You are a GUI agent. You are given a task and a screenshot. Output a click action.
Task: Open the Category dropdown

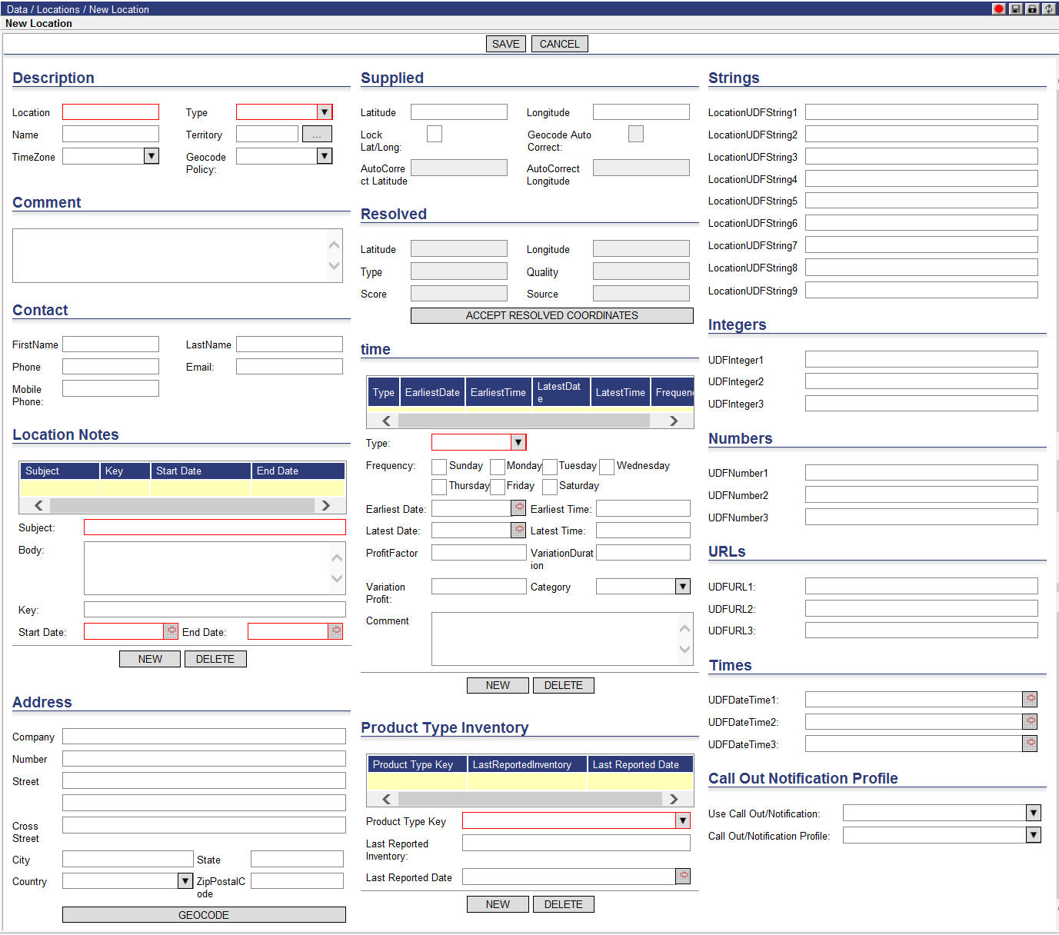pos(683,586)
